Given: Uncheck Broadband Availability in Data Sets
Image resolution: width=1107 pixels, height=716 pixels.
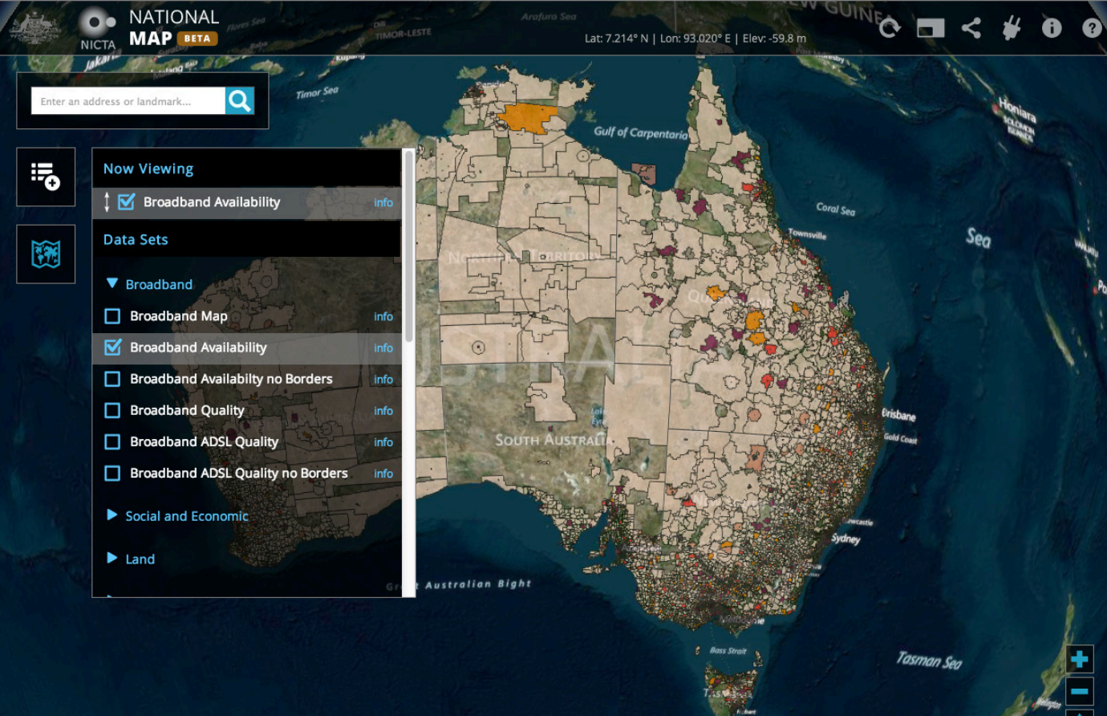Looking at the screenshot, I should point(112,347).
